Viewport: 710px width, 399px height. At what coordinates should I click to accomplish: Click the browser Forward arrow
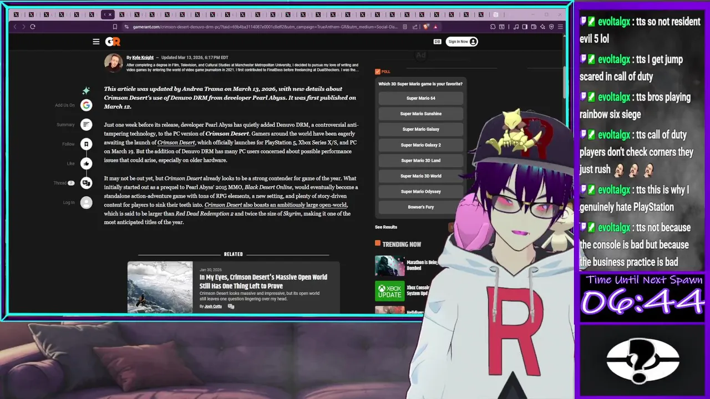click(24, 27)
